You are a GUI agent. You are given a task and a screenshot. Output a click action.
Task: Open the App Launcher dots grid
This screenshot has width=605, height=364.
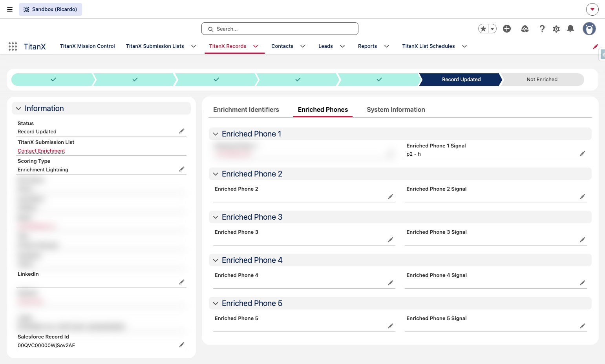(13, 46)
